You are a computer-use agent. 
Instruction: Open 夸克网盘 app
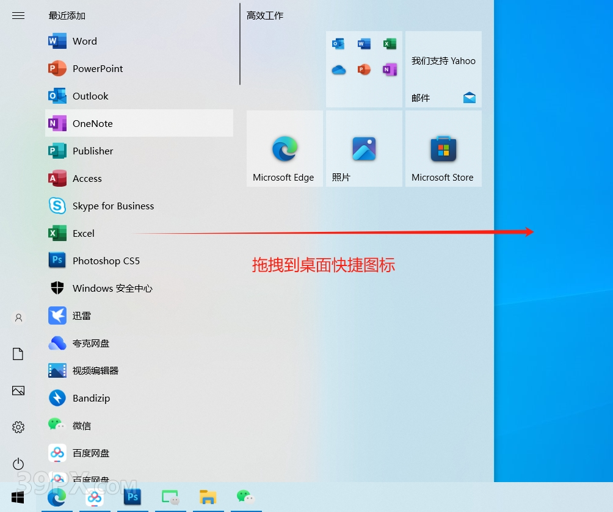[x=139, y=343]
